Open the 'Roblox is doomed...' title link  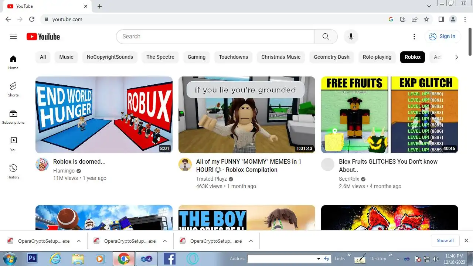[79, 161]
